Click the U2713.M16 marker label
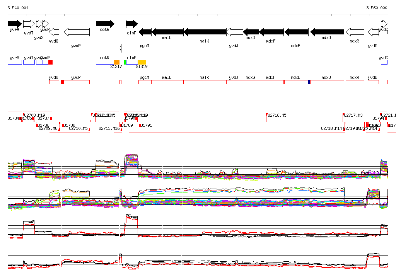The width and height of the screenshot is (396, 276). (109, 129)
